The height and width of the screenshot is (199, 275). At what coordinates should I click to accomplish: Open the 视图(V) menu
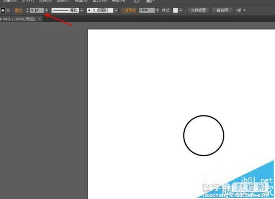point(81,1)
